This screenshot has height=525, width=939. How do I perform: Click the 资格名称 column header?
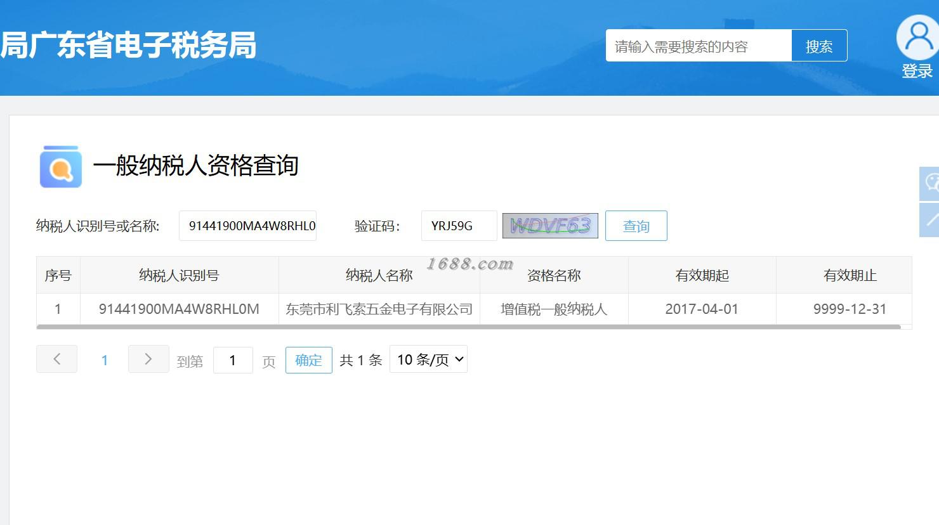pos(554,275)
